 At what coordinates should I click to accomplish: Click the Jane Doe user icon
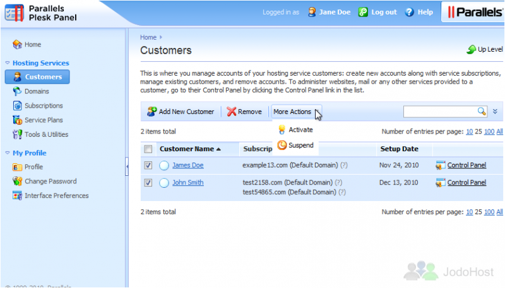[x=312, y=12]
